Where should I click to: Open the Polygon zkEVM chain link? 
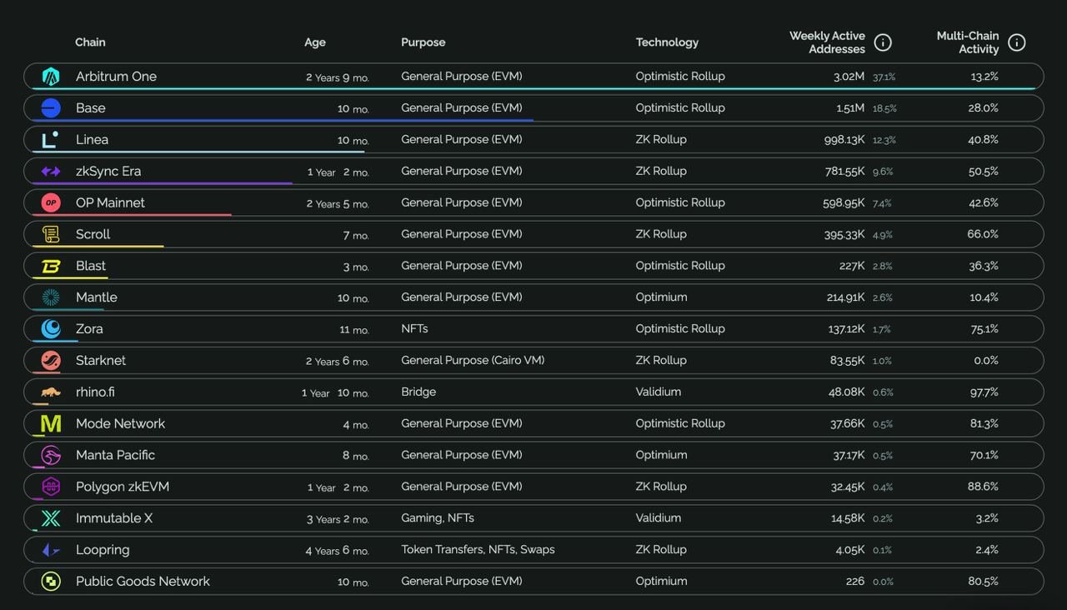[123, 487]
